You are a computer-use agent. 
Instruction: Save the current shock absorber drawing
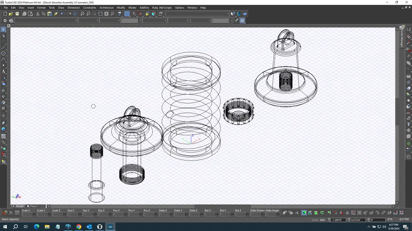[x=17, y=14]
